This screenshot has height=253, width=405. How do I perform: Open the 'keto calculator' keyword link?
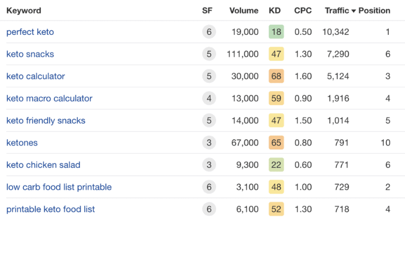click(35, 76)
